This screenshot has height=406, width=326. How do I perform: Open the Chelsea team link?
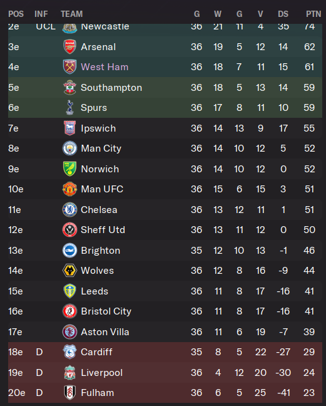[x=99, y=210]
